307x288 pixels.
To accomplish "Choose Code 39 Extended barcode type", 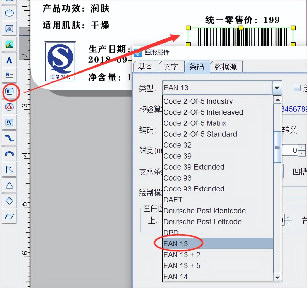I will pos(218,167).
